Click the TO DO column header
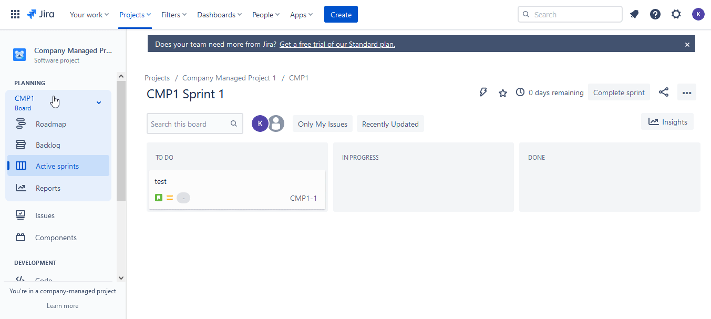The image size is (711, 319). pos(164,158)
